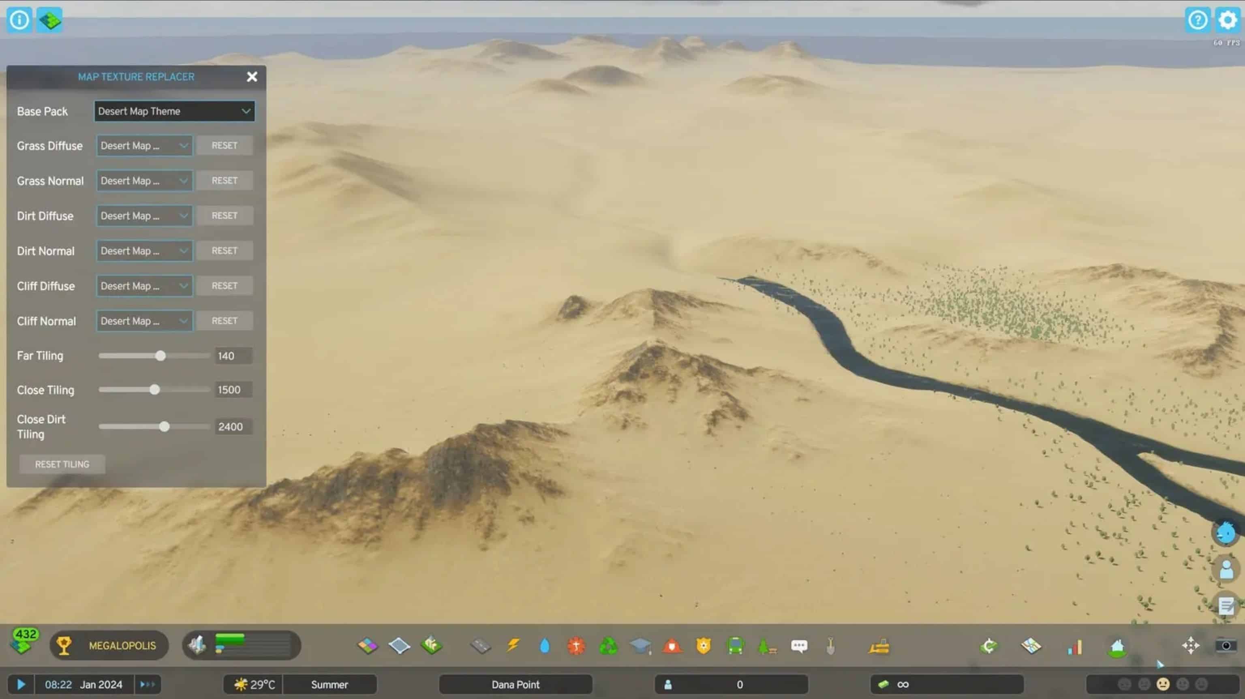Image resolution: width=1245 pixels, height=699 pixels.
Task: Open the Roads tool icon
Action: (480, 646)
